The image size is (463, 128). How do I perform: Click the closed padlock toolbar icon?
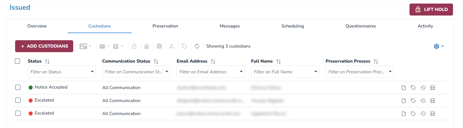(146, 46)
